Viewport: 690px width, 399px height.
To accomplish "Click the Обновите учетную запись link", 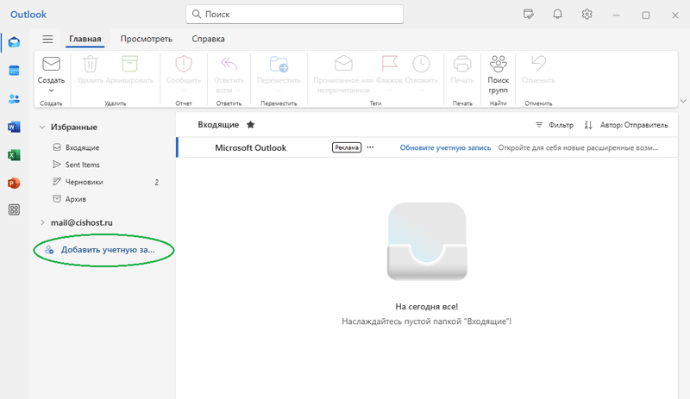I will 445,148.
